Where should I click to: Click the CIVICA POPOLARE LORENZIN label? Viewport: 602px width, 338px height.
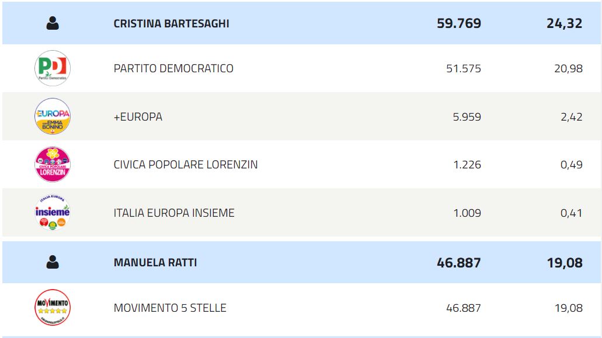pyautogui.click(x=186, y=165)
